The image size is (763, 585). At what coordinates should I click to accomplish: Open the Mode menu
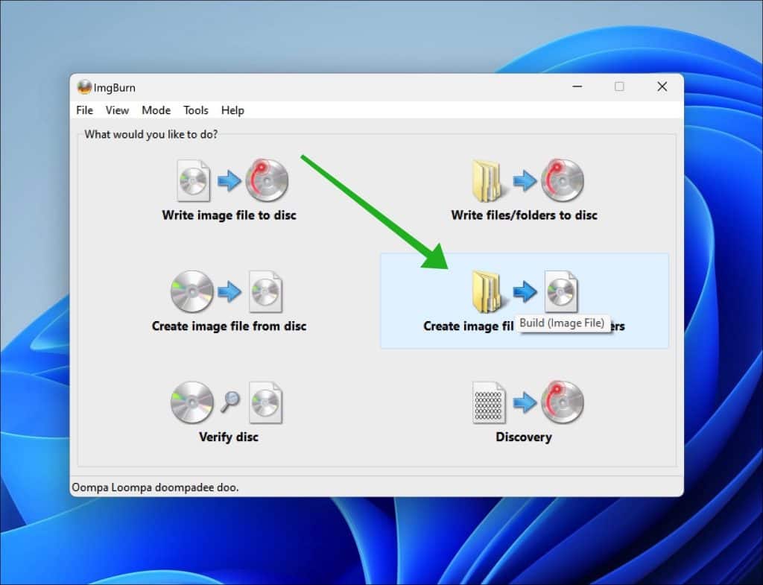[156, 110]
